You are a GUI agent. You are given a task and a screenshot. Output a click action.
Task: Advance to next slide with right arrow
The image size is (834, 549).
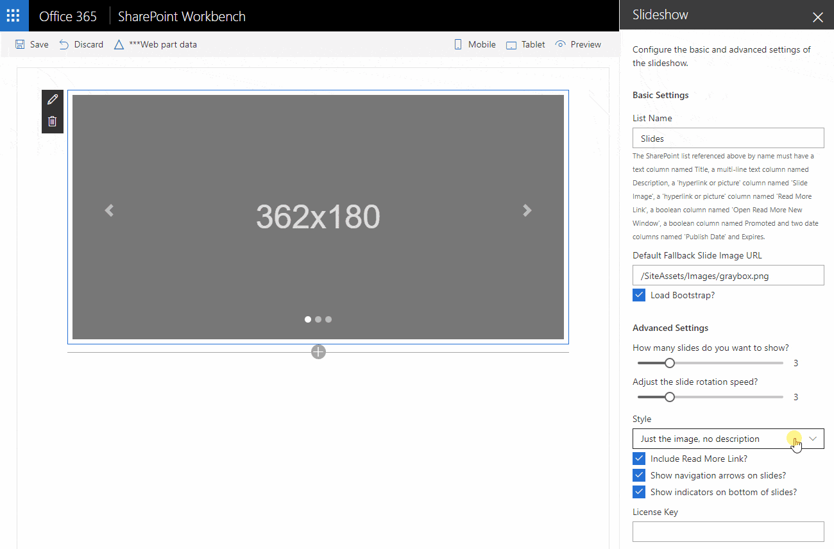[x=527, y=210]
